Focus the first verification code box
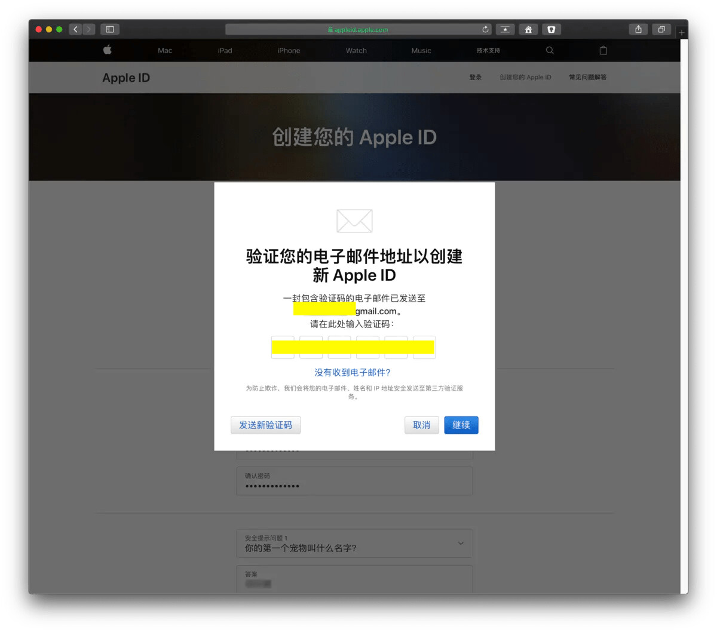Viewport: 717px width, 632px height. (x=283, y=347)
